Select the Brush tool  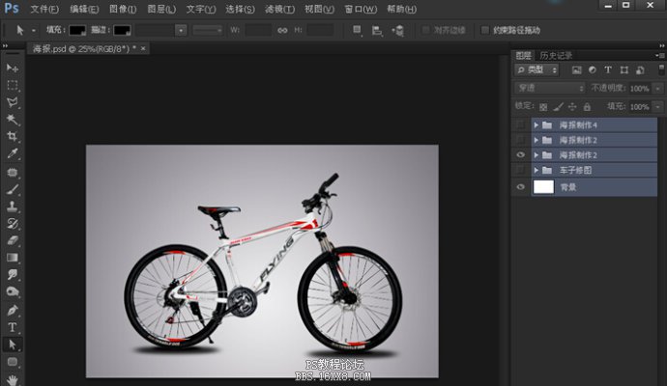(x=13, y=189)
